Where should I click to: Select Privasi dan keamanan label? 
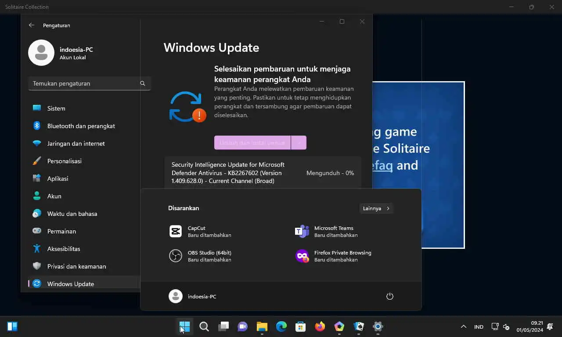(76, 266)
